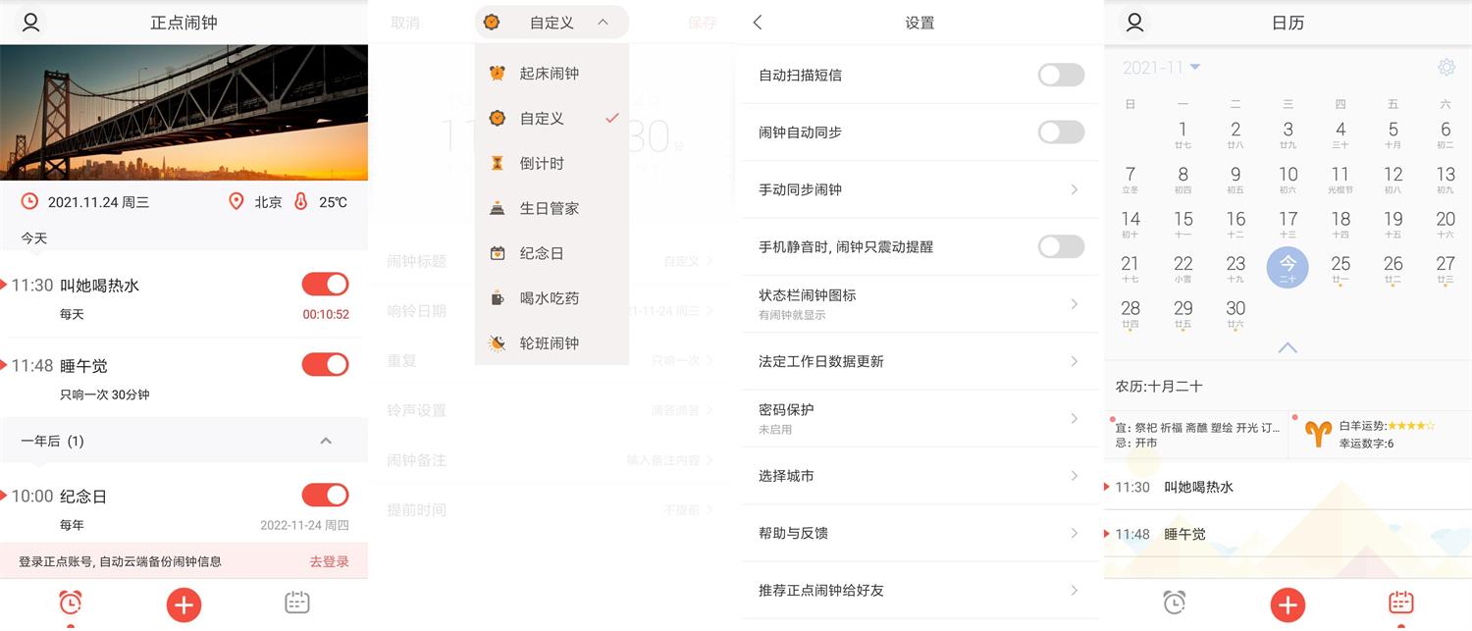Tap the 保存 save button
1472x631 pixels.
click(702, 22)
